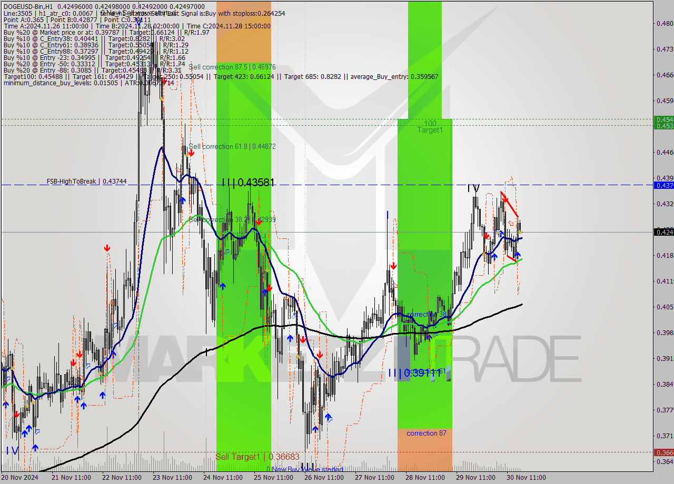The height and width of the screenshot is (484, 674).
Task: Click the '28 Nov 11:00' time label
Action: 424,478
